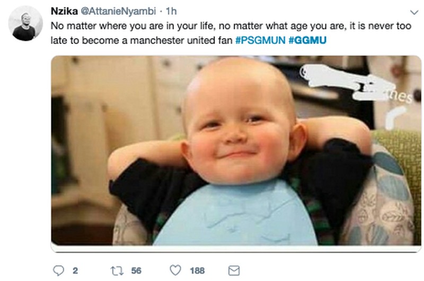Click the watermark scribble on the photo
Screen dimensions: 424x281
[355, 85]
